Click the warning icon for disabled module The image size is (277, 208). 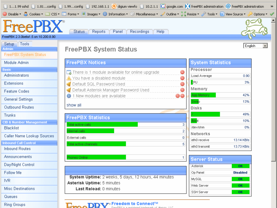click(x=69, y=78)
